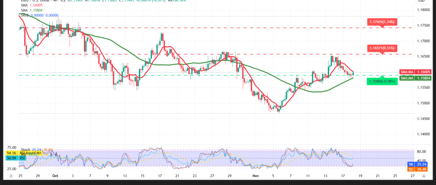Viewport: 436px width, 185px height.
Task: Click the SRv2 indicator legend
Action: click(x=34, y=15)
